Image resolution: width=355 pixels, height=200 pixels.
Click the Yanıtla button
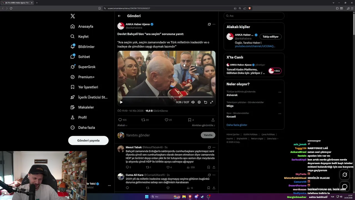click(208, 135)
